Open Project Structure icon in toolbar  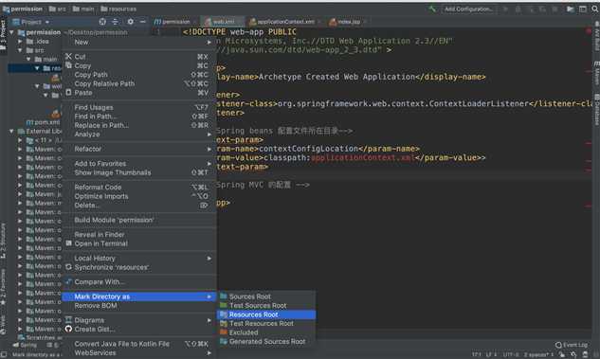571,9
